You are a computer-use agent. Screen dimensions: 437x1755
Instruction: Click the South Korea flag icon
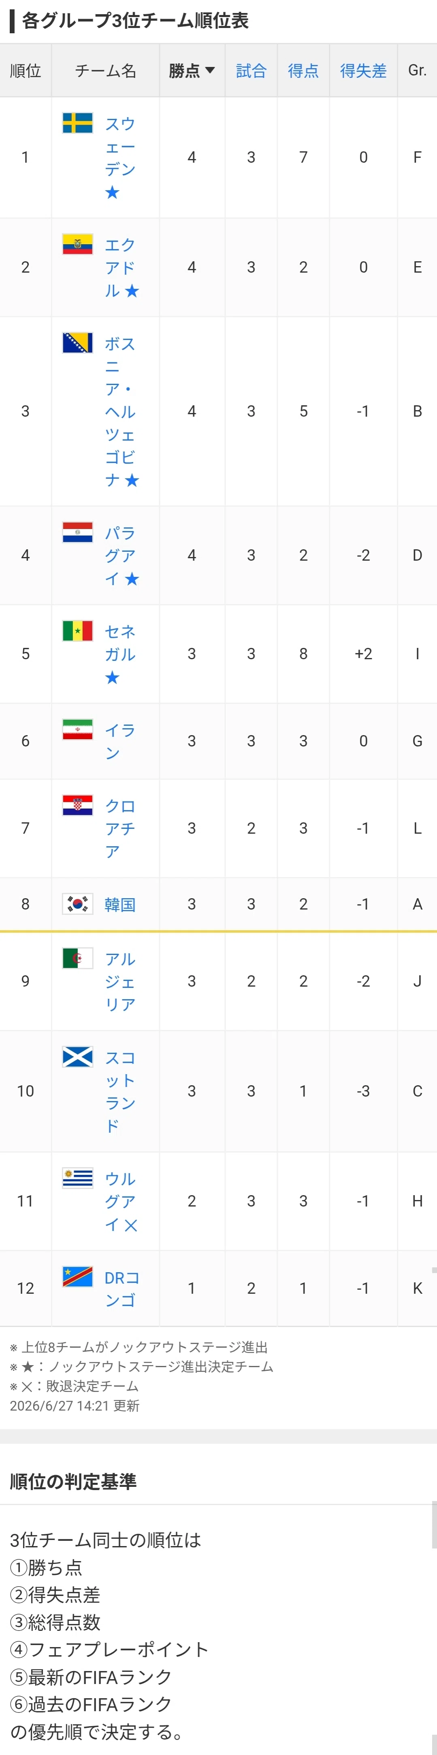coord(77,903)
